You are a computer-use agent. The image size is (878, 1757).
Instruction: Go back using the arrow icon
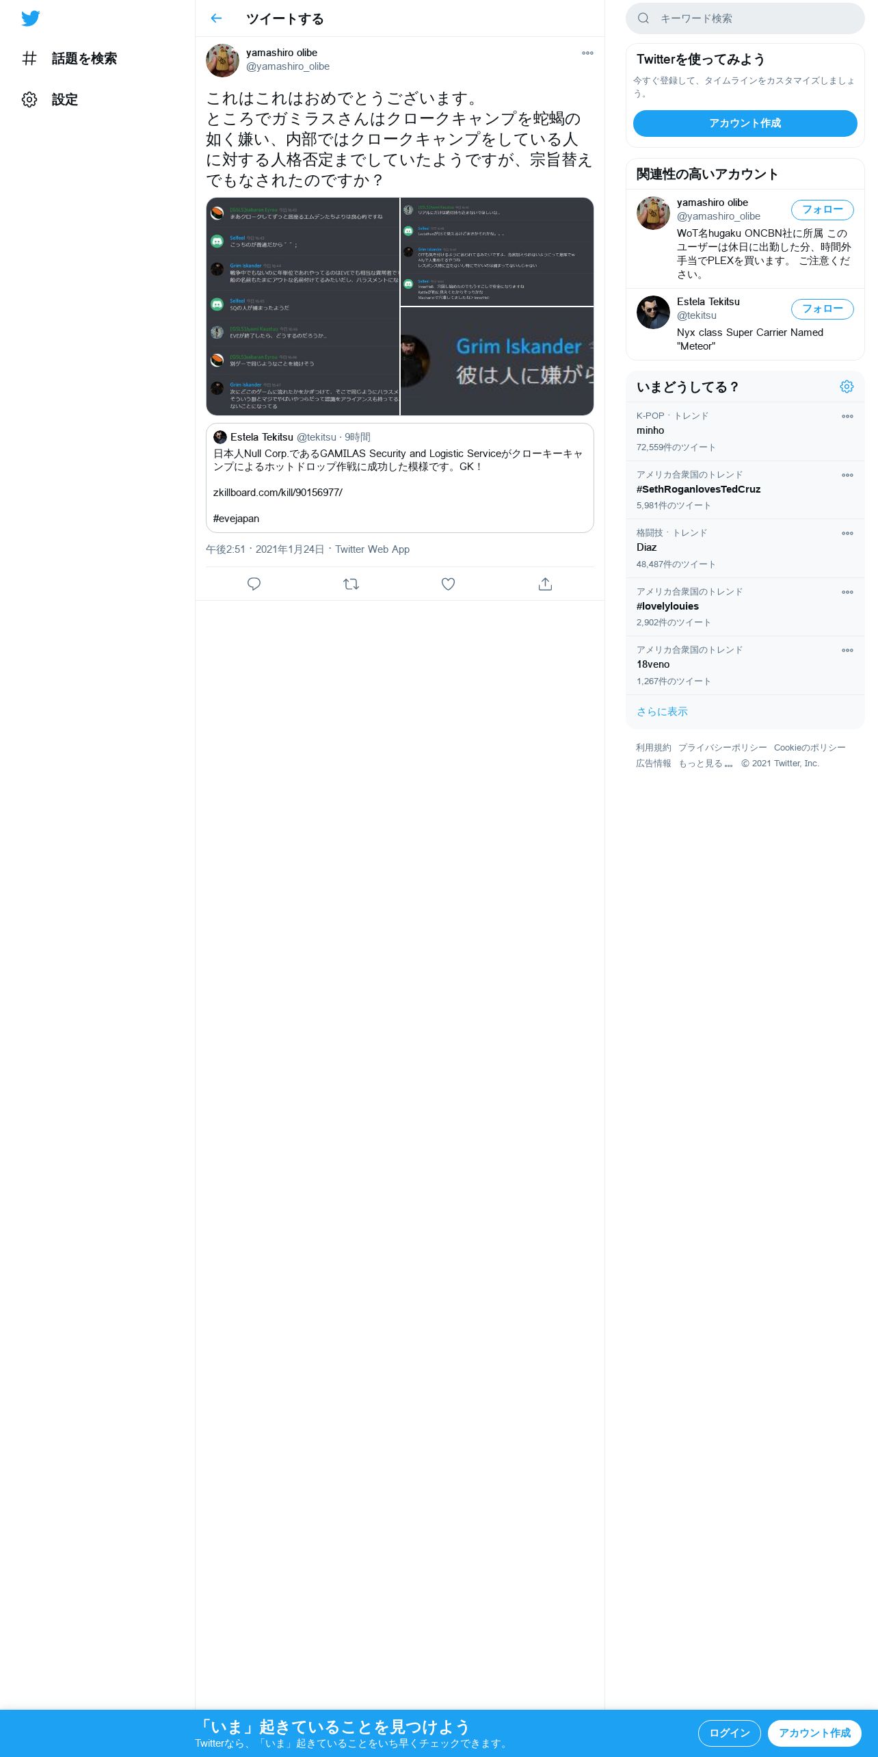pos(216,18)
